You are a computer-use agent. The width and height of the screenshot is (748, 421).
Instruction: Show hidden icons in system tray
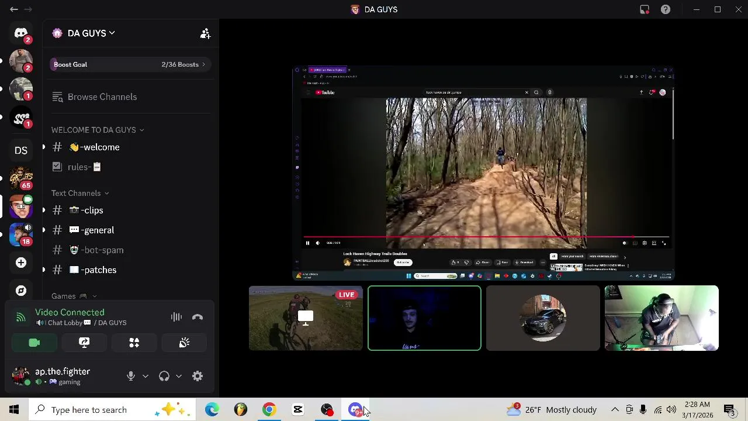tap(615, 410)
